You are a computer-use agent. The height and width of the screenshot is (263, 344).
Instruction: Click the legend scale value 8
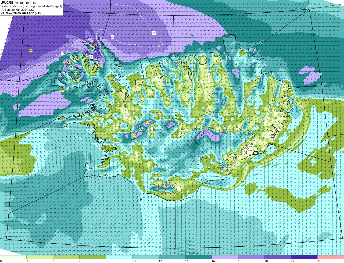pyautogui.click(x=106, y=261)
